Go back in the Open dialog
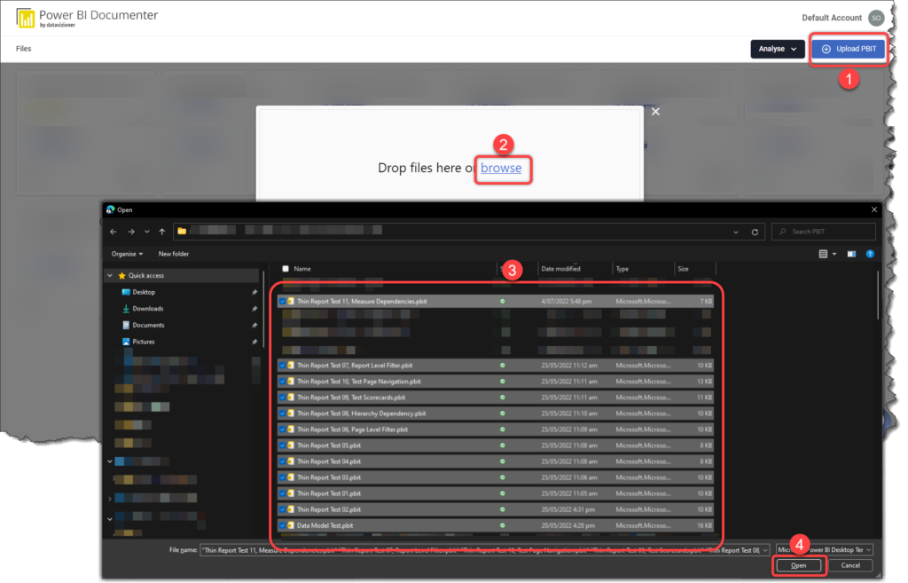908x583 pixels. (113, 232)
